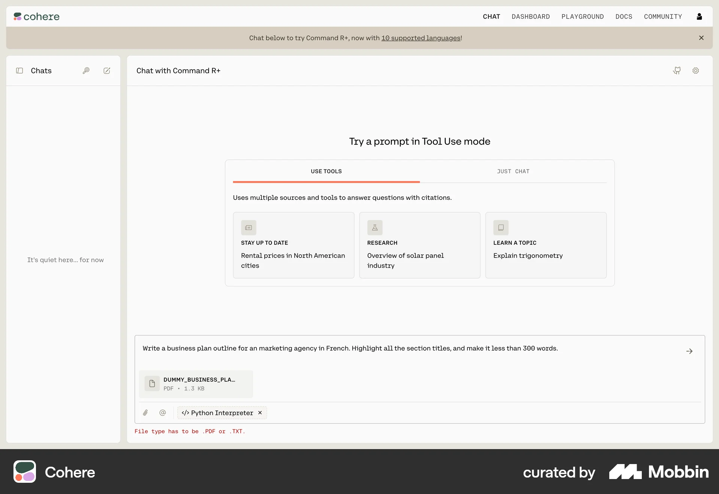
Task: Switch to the USE TOOLS tab
Action: point(326,171)
